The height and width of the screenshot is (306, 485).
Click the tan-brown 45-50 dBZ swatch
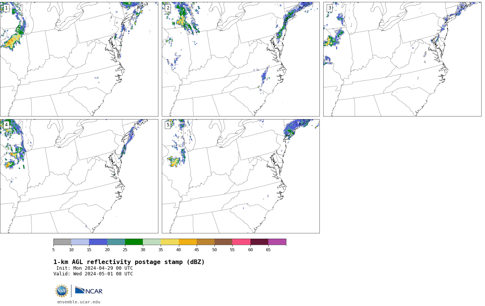point(205,242)
